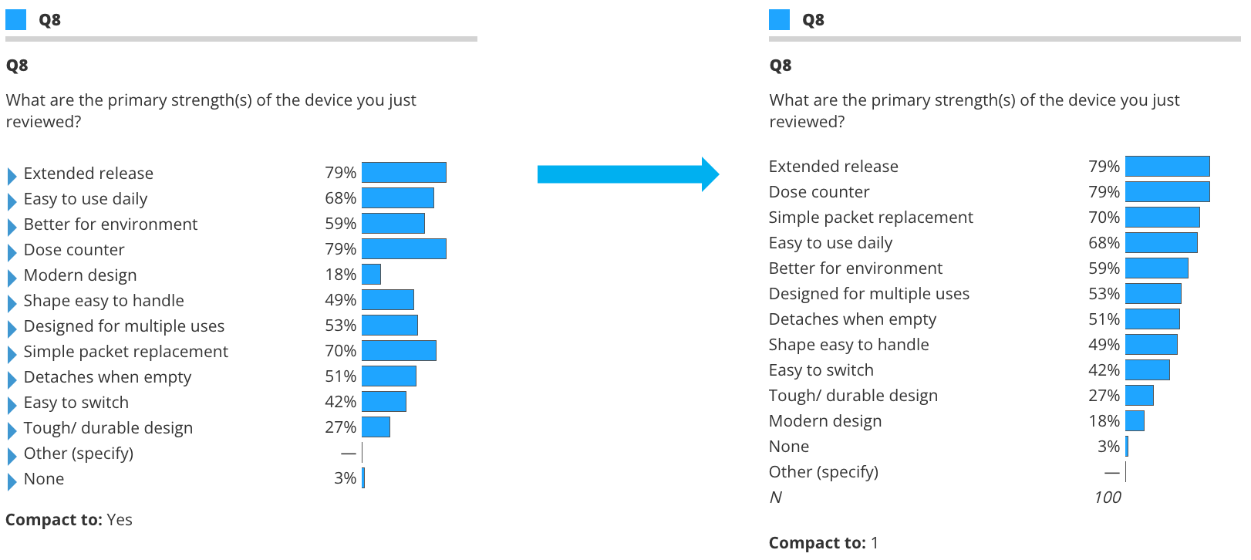Screen dimensions: 1251x560
Task: Click the triangle beside Dose counter
Action: click(x=12, y=252)
